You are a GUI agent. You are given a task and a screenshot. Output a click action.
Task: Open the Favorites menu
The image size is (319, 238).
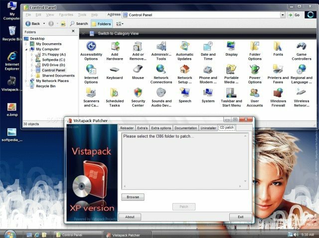66,15
